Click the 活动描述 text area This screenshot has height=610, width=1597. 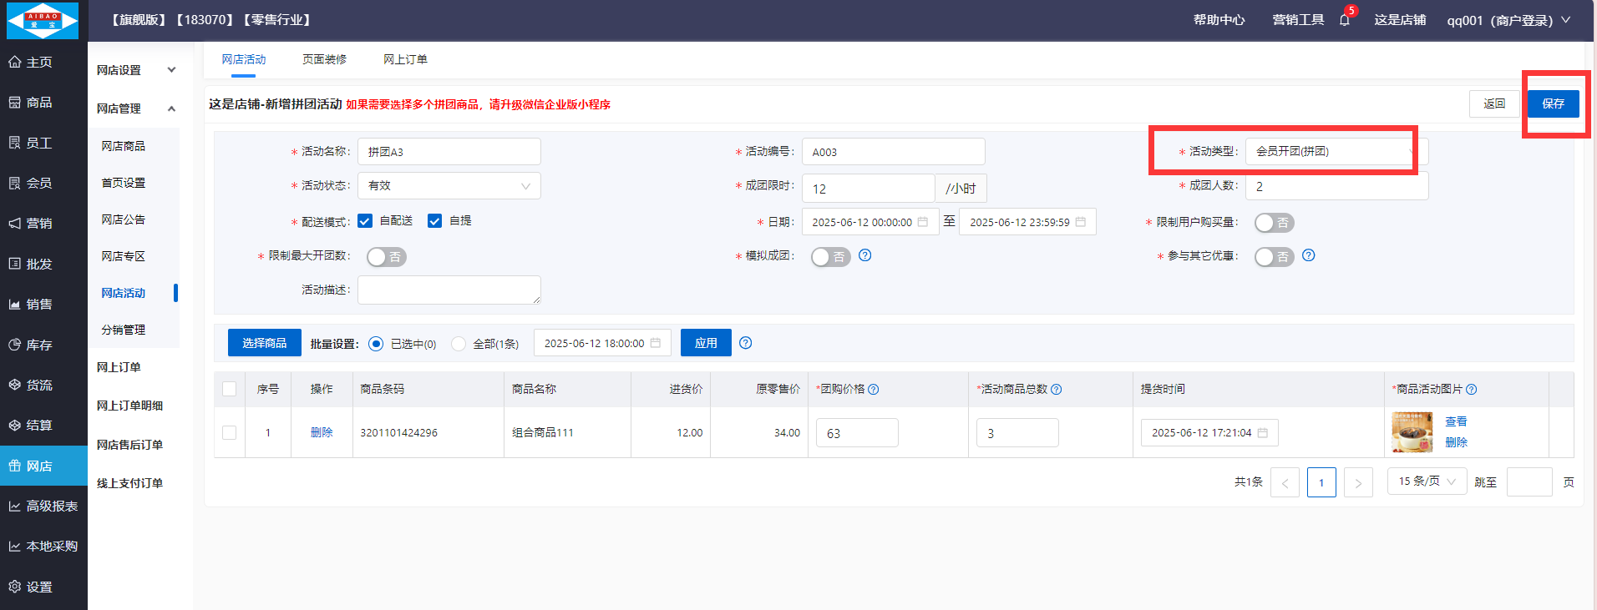tap(449, 290)
